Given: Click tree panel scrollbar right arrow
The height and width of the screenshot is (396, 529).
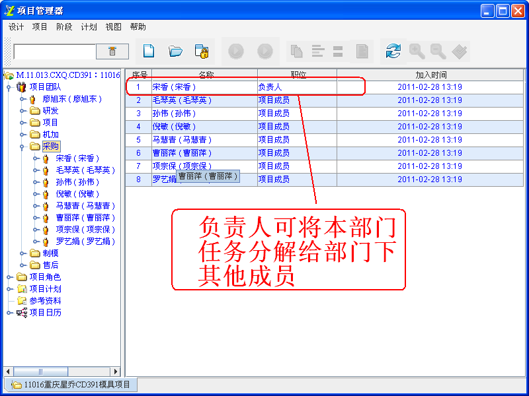Looking at the screenshot, I should [x=115, y=372].
